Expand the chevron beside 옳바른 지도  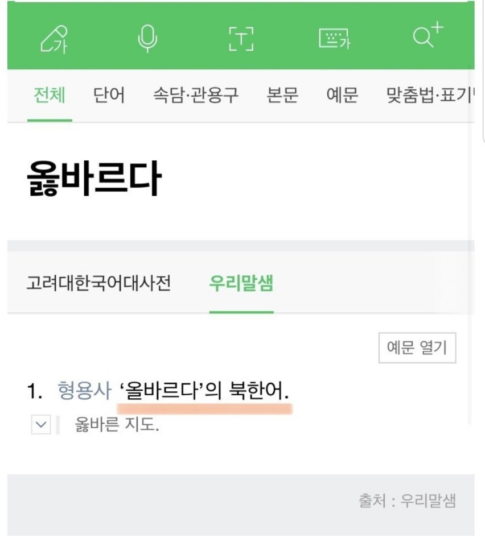pos(41,425)
